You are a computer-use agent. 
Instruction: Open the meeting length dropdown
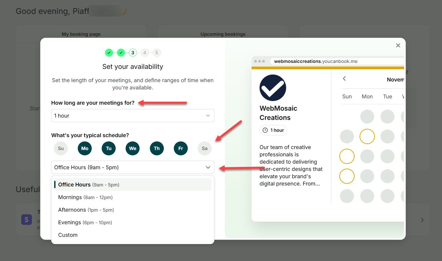[x=133, y=116]
